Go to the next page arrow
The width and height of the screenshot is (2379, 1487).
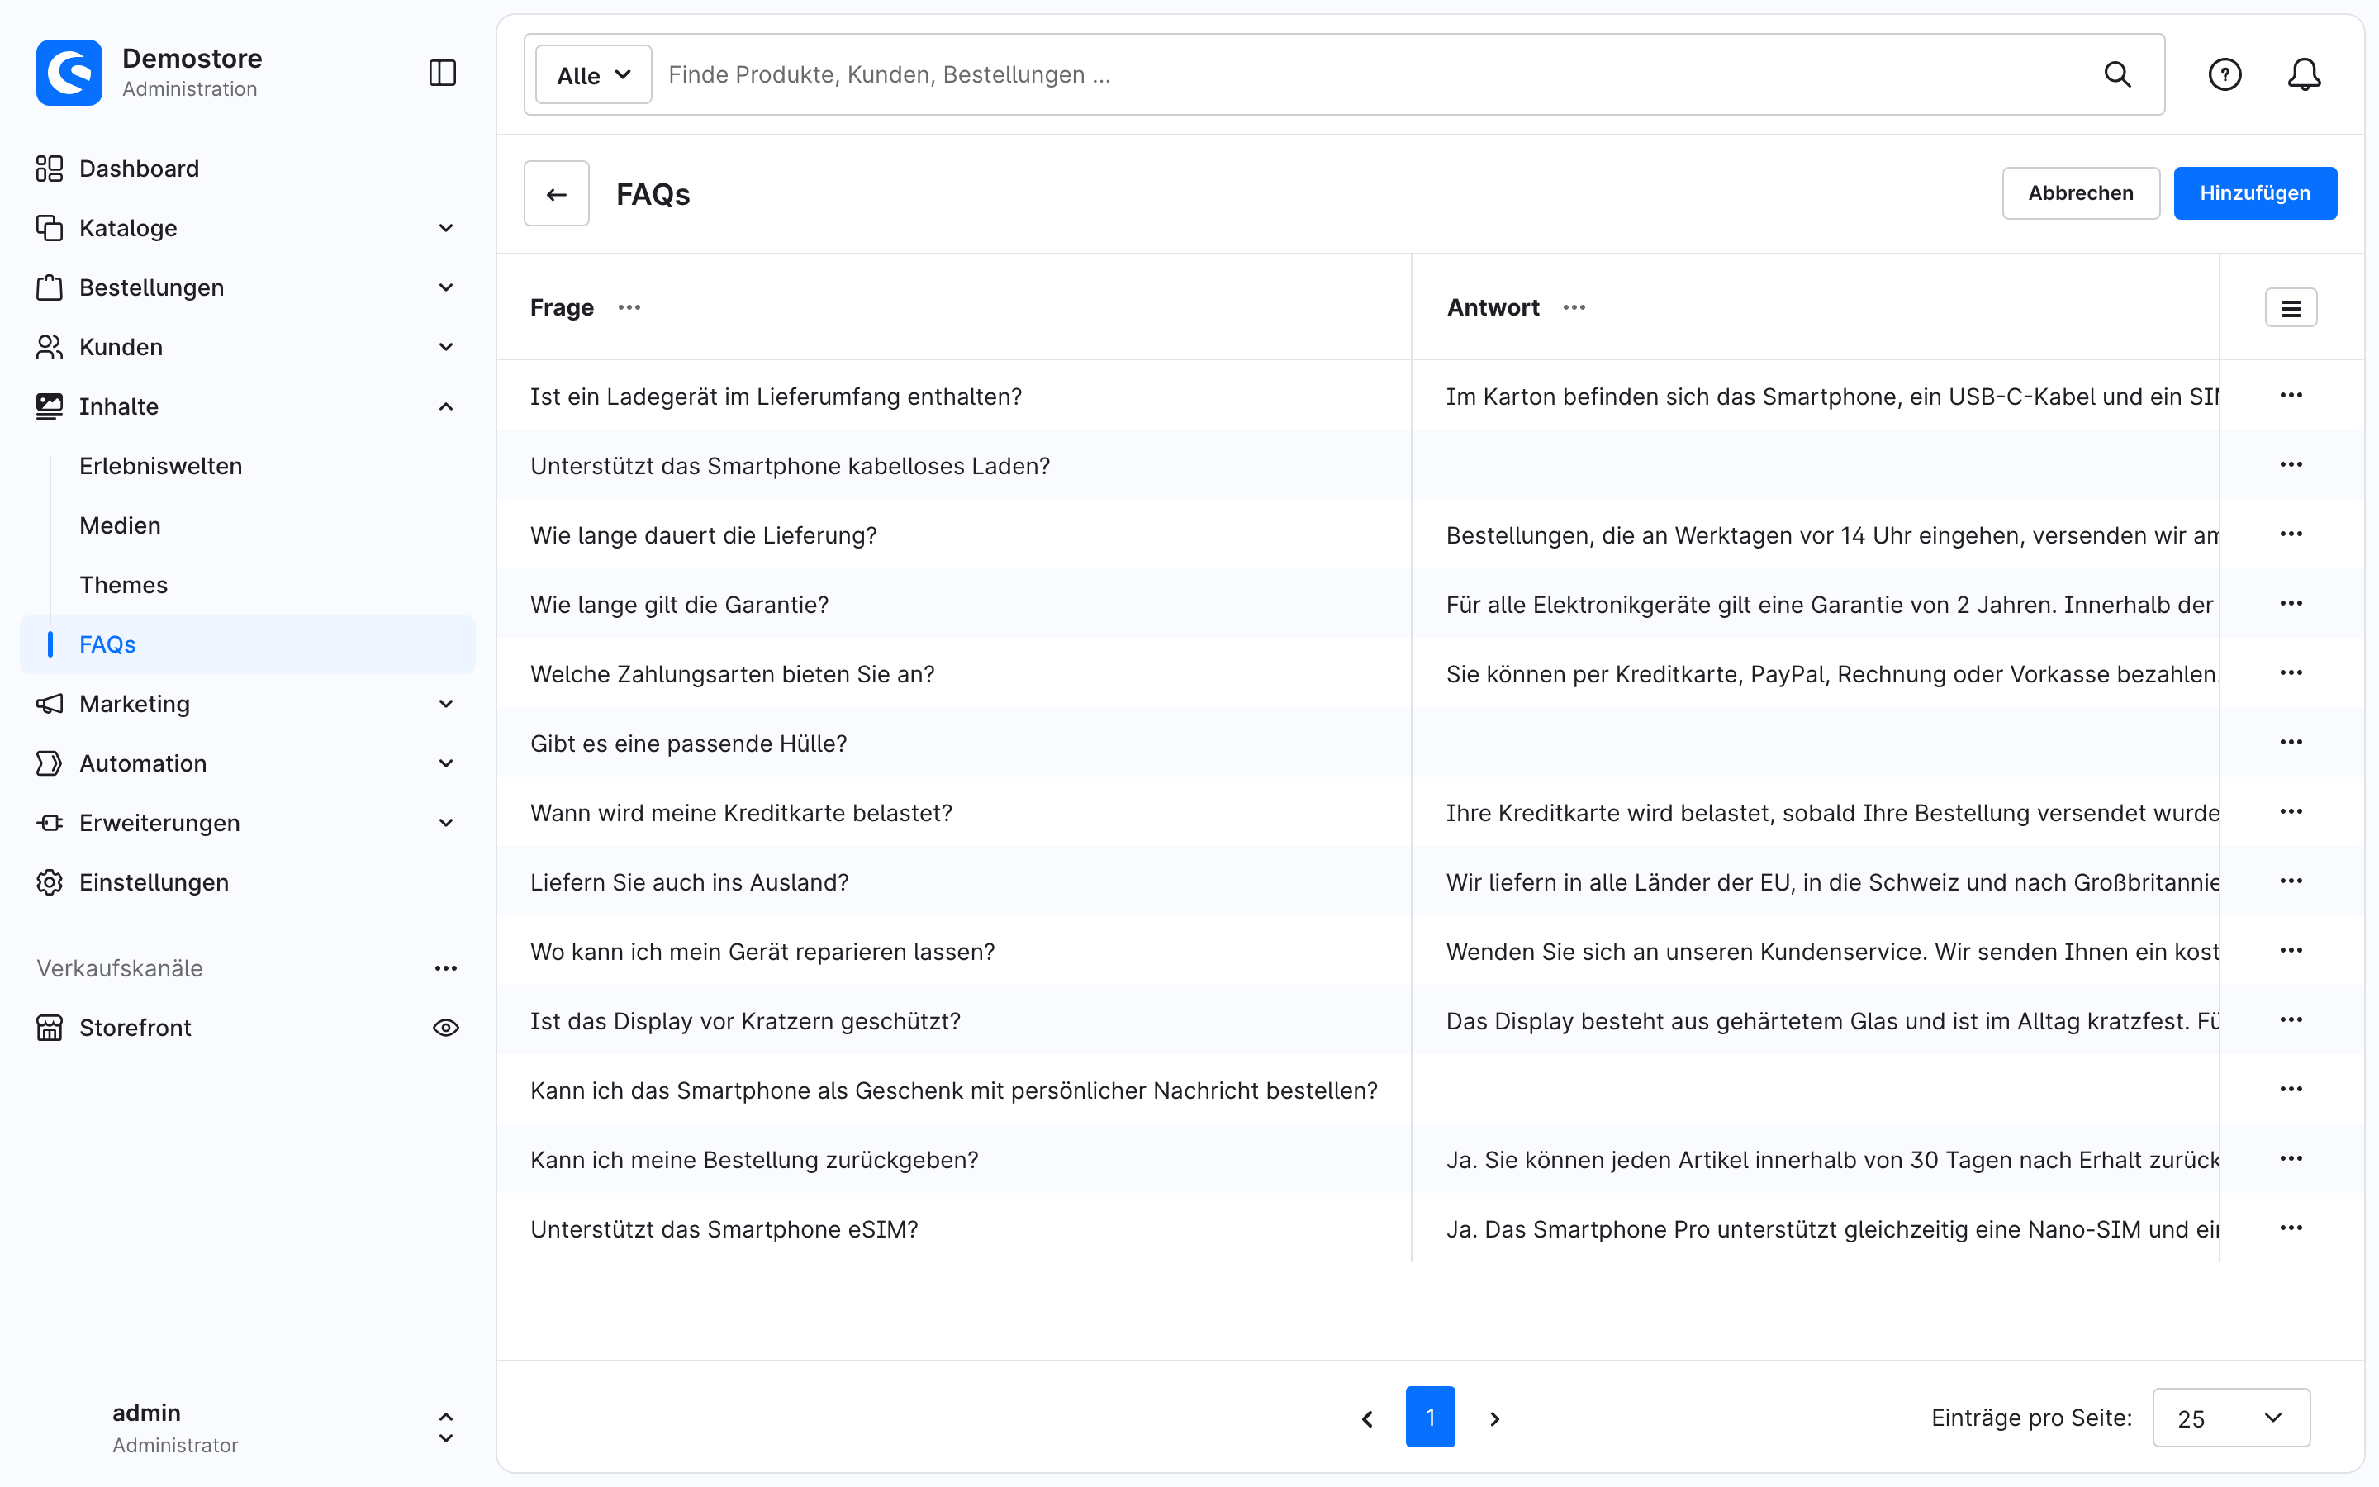[x=1494, y=1418]
